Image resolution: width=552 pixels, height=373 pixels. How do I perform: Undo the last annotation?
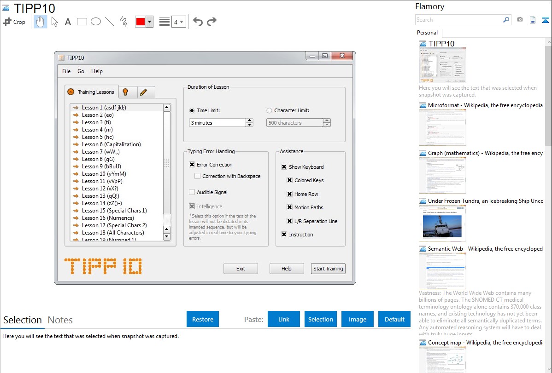(198, 22)
